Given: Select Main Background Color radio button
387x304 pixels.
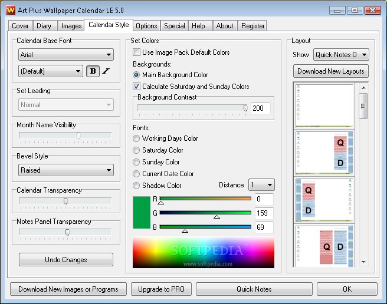Looking at the screenshot, I should [x=136, y=75].
